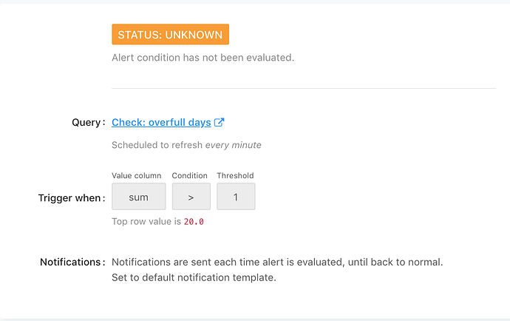Click the Alert condition has not been evaluated text
The width and height of the screenshot is (510, 321).
click(203, 58)
